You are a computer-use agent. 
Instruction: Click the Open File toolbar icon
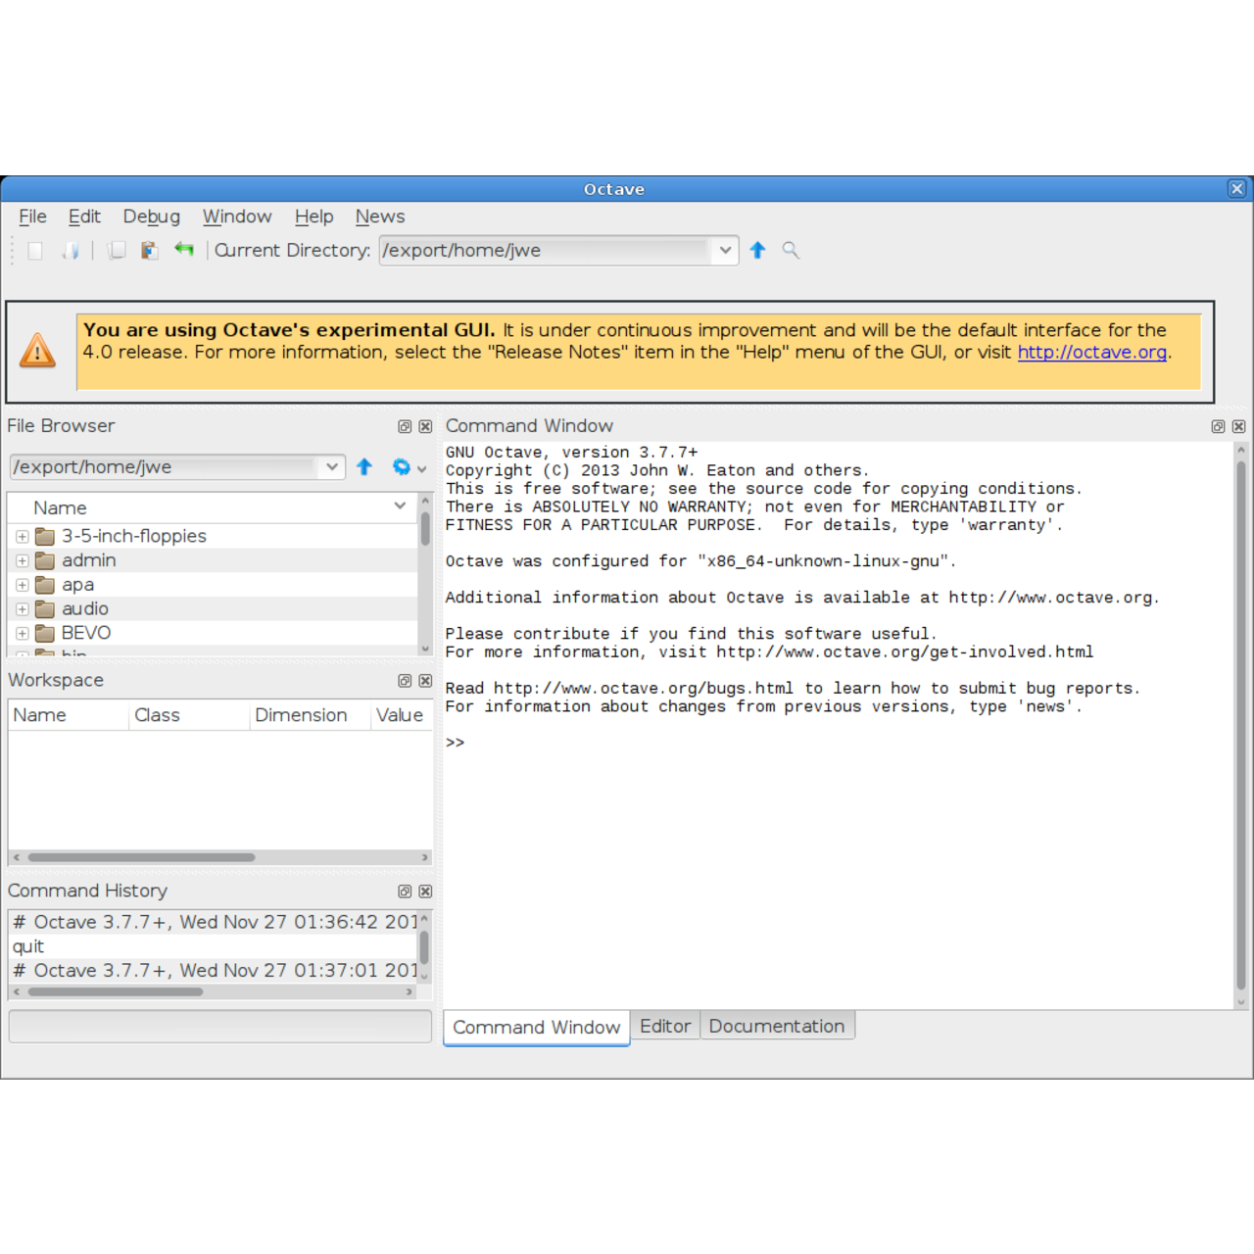(x=71, y=251)
